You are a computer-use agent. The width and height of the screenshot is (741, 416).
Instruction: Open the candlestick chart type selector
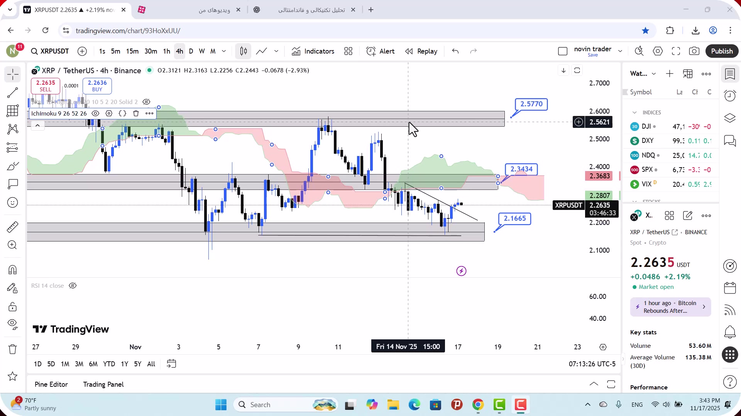[244, 51]
